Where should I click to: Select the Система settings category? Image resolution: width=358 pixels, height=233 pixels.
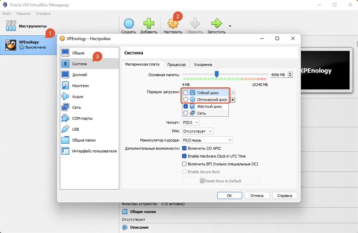89,64
